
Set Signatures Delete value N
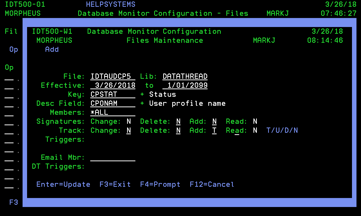(178, 121)
